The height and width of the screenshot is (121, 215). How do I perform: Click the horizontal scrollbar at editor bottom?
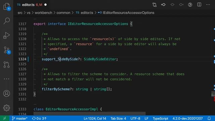tap(90, 114)
